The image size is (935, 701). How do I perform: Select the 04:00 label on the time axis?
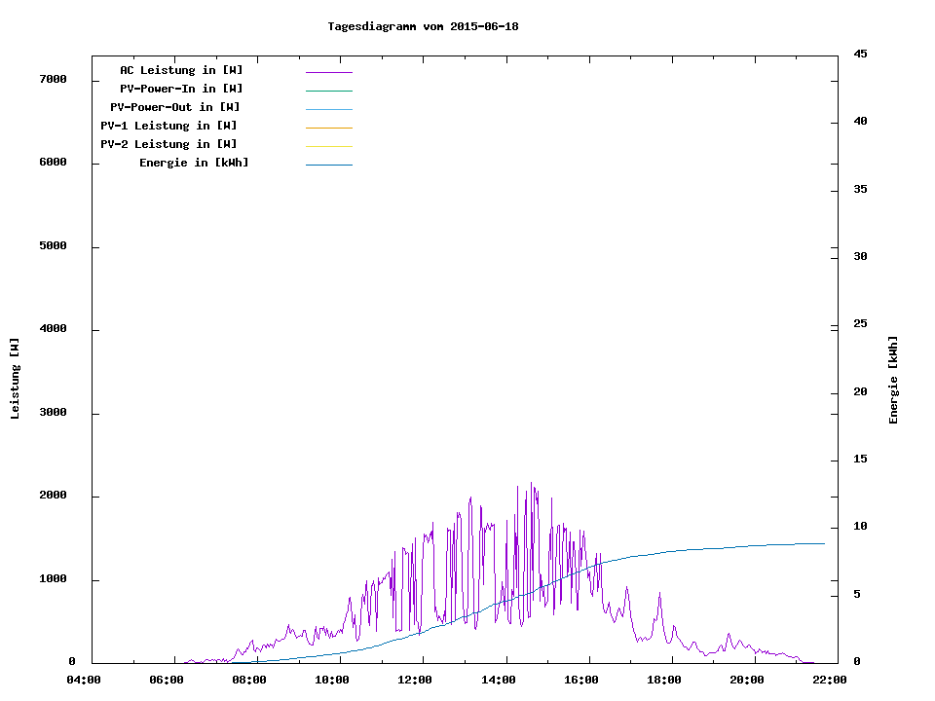[x=84, y=680]
